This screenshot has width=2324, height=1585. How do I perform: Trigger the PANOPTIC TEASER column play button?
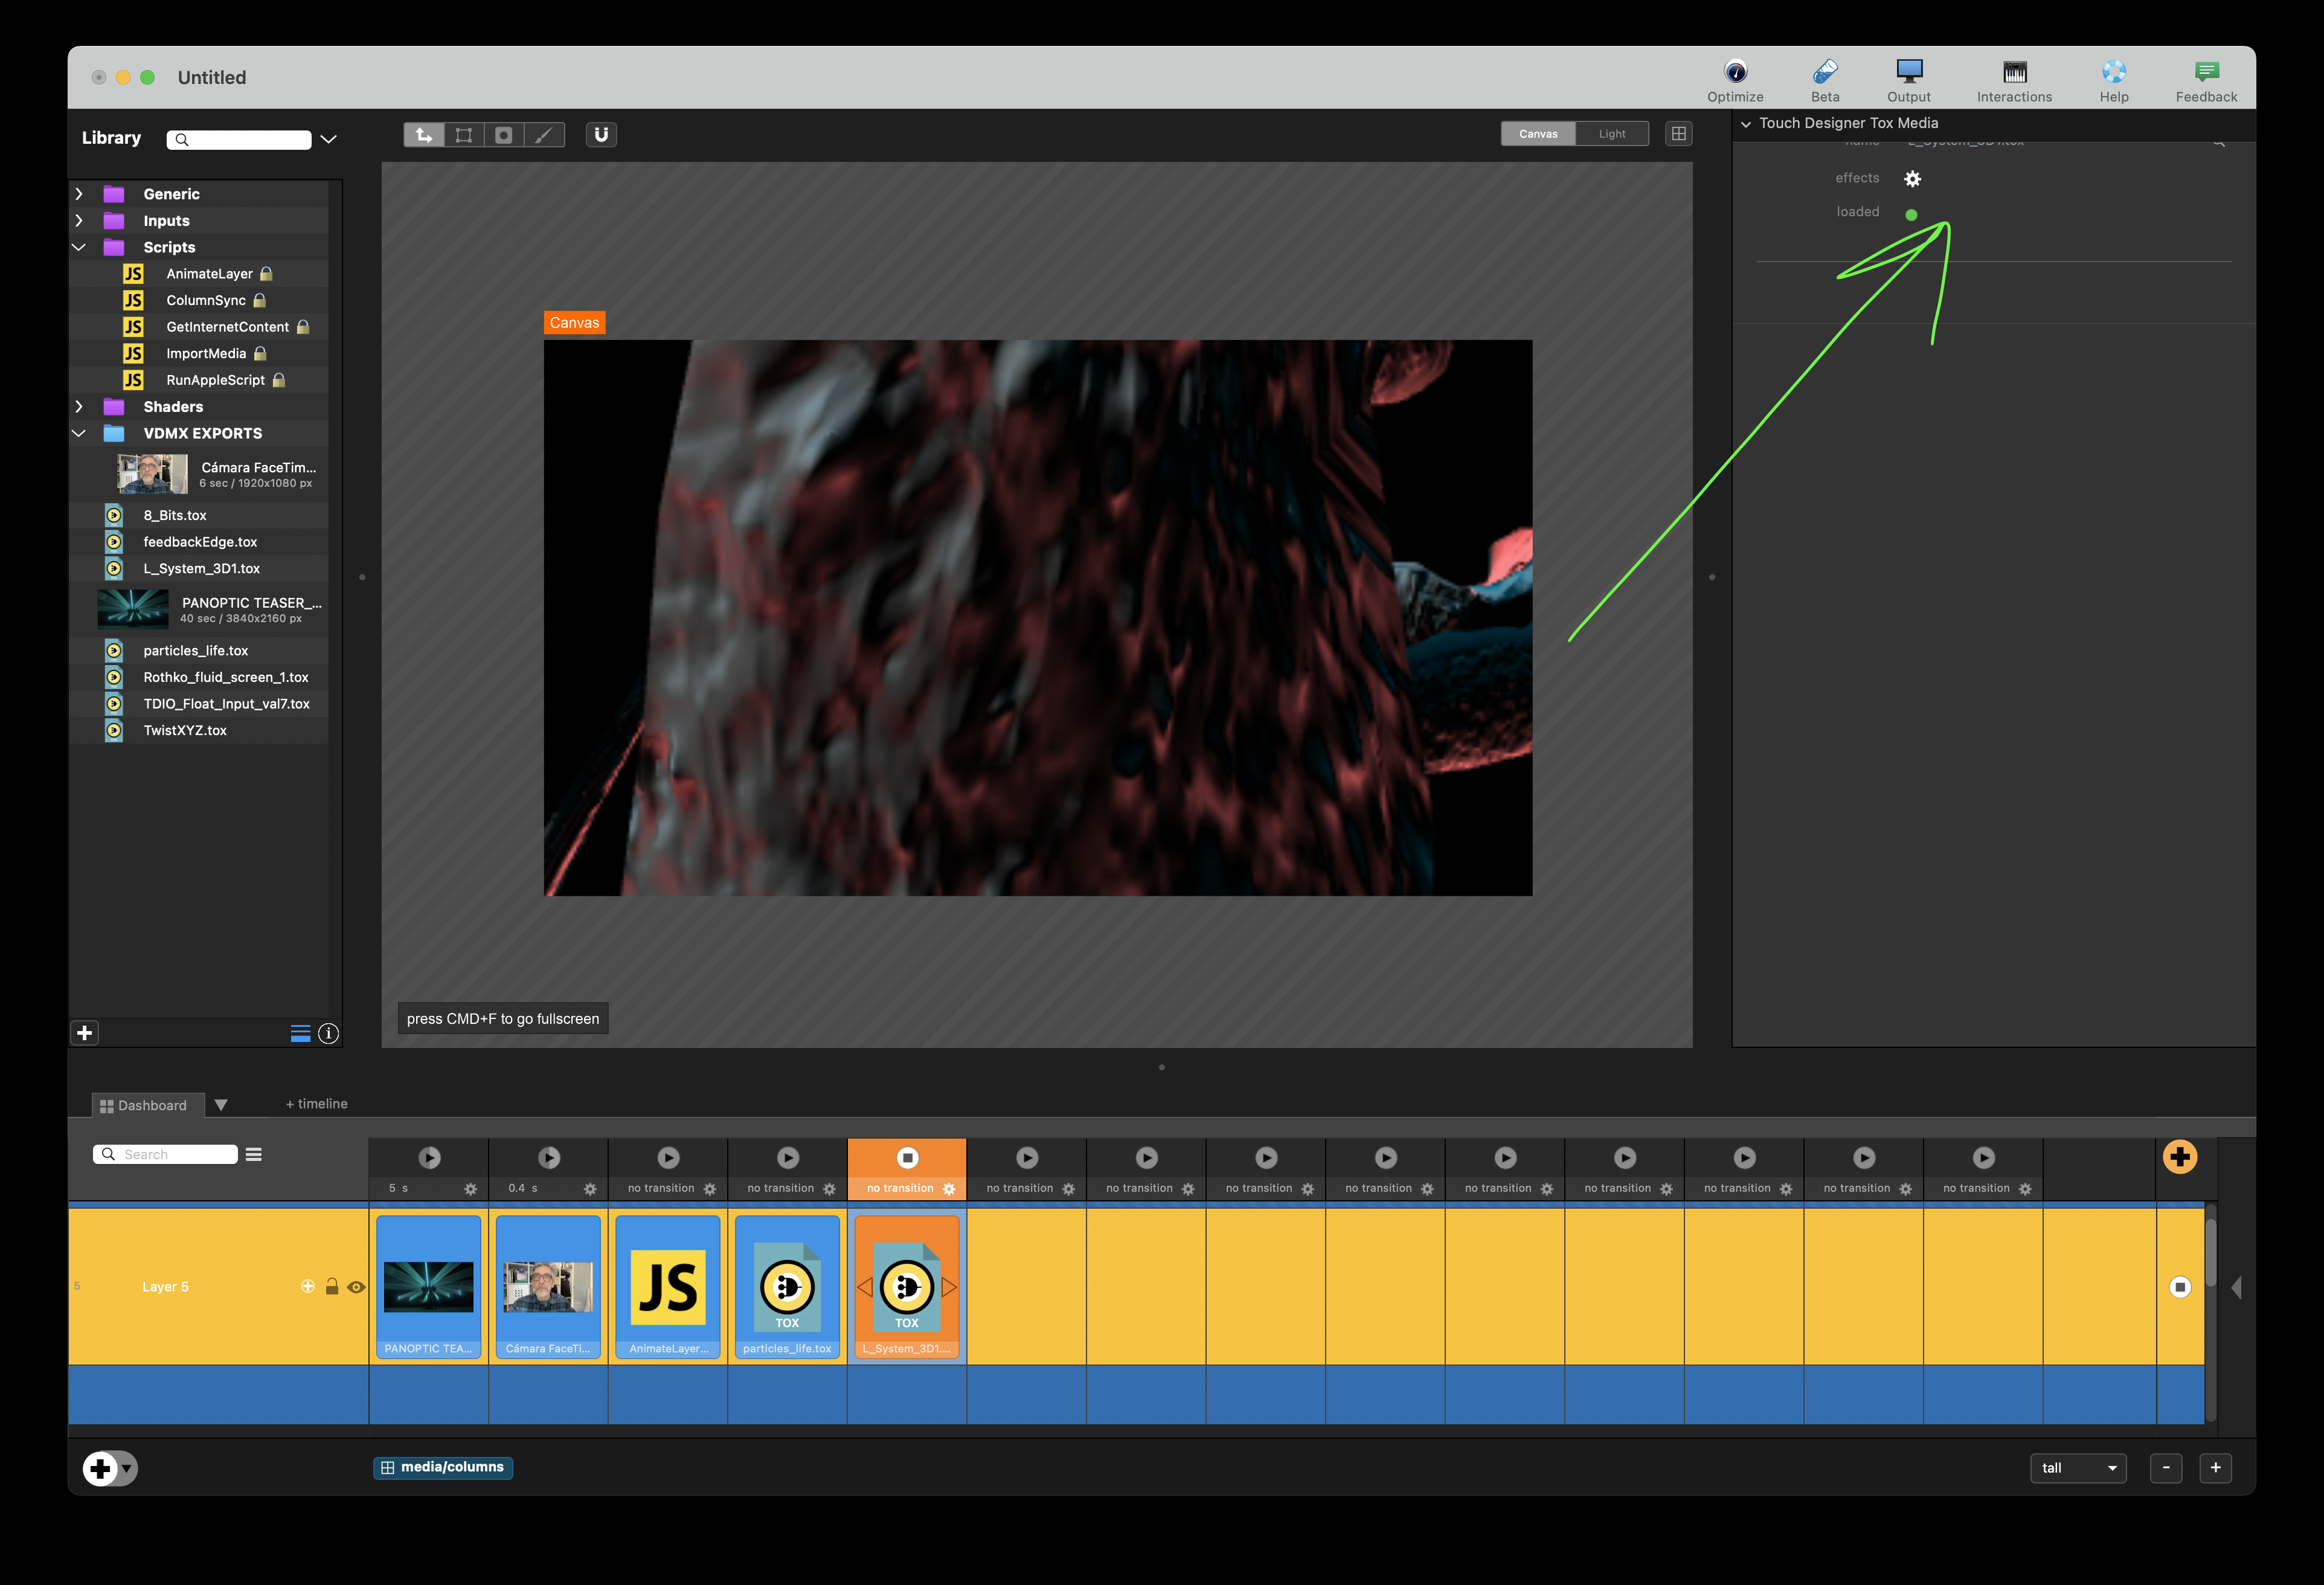[x=429, y=1157]
